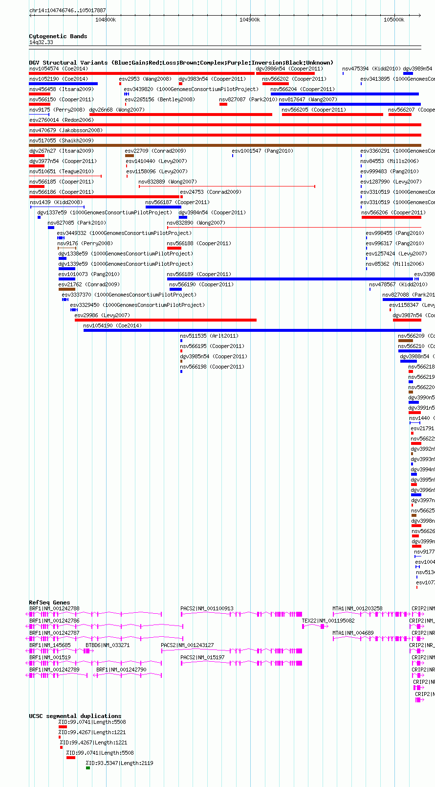Click dgv3977n54 (Cooper2011) label
The height and width of the screenshot is (787, 435).
click(63, 161)
